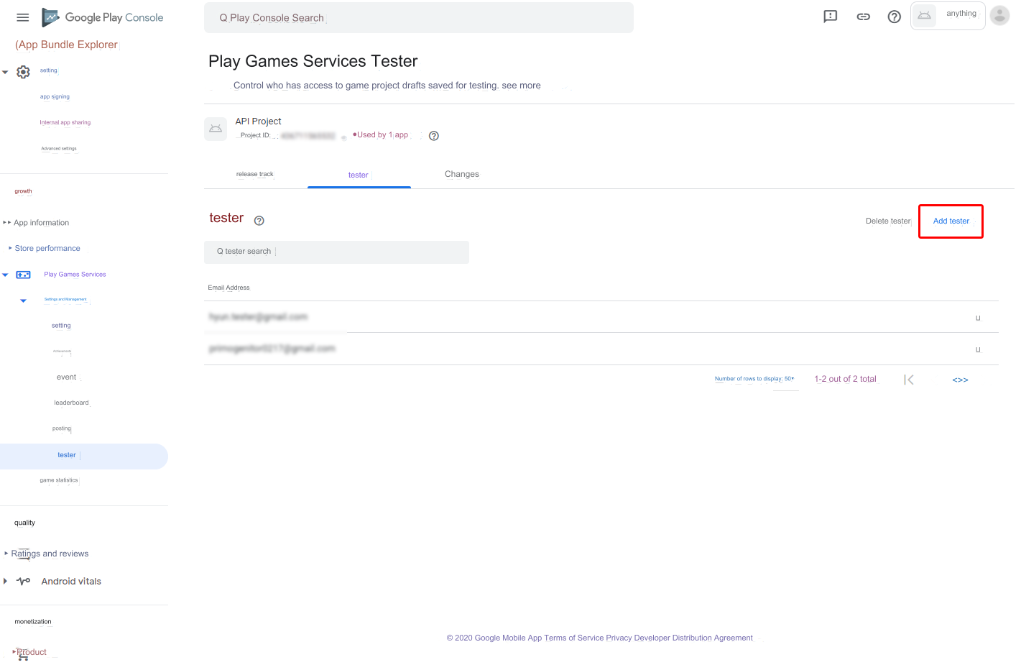
Task: Open the top bar help icon
Action: [x=895, y=17]
